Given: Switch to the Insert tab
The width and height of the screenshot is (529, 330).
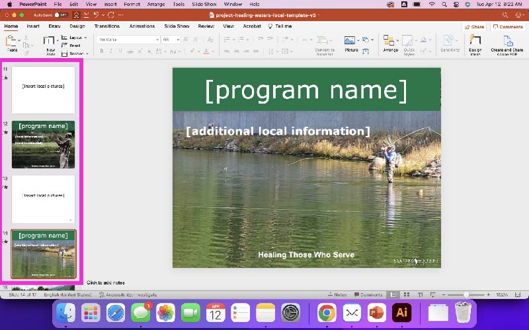Looking at the screenshot, I should tap(33, 26).
